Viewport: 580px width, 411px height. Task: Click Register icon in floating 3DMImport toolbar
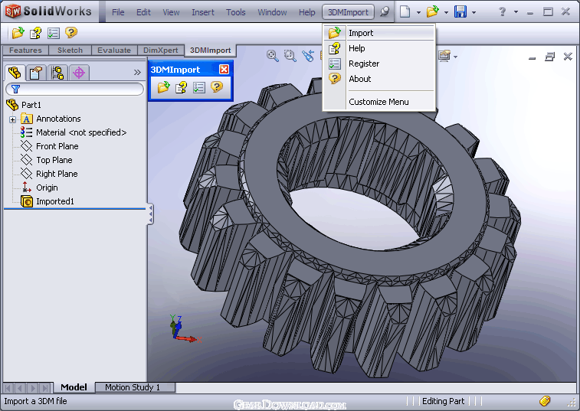(x=199, y=87)
